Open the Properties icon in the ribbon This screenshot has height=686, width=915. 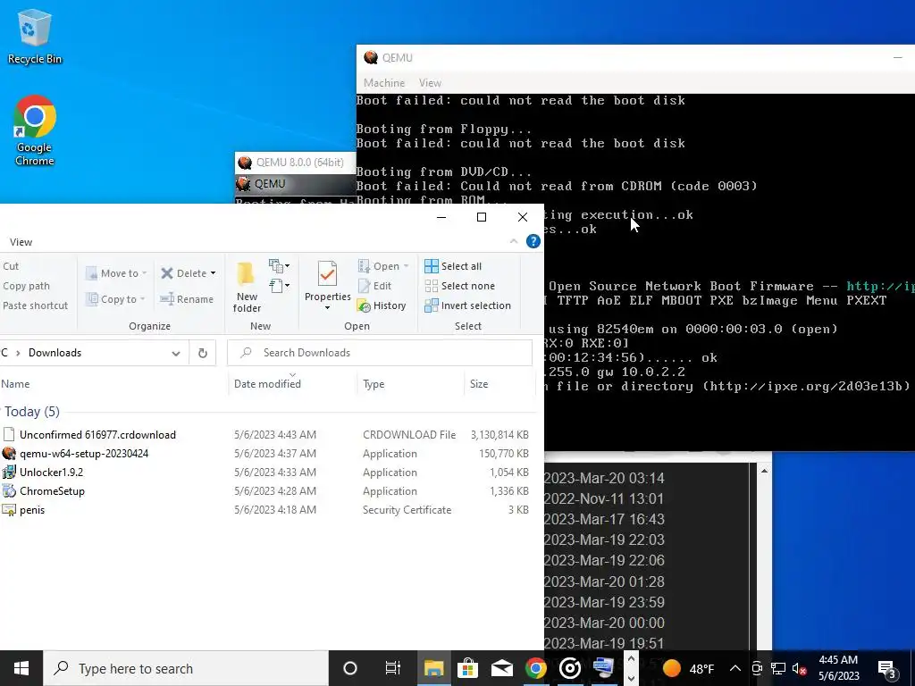(x=327, y=275)
